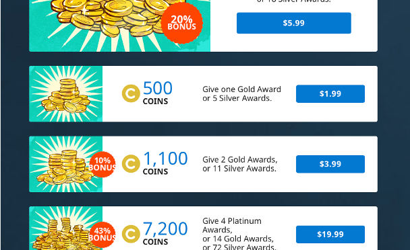
Task: Click the $5.99 purchase button
Action: (x=293, y=23)
